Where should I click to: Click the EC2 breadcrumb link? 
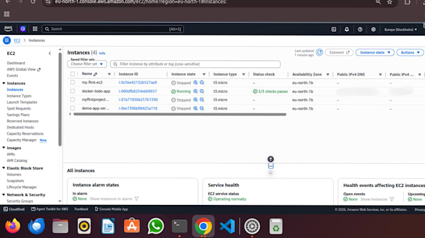pyautogui.click(x=17, y=40)
